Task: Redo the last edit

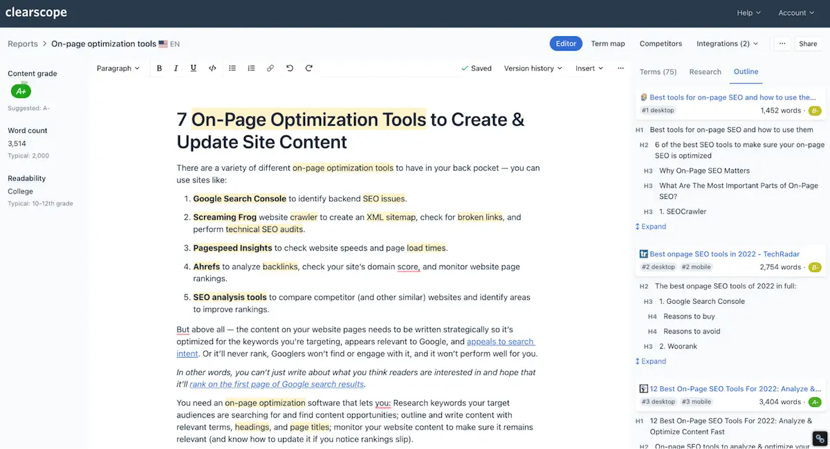Action: (309, 68)
